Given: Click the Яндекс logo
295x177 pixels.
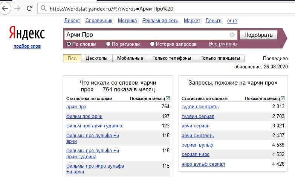Looking at the screenshot, I should [27, 35].
